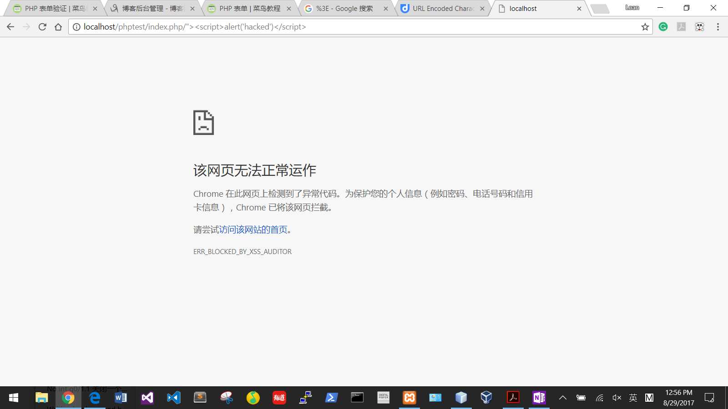
Task: Open XAMPP from the taskbar
Action: (409, 398)
